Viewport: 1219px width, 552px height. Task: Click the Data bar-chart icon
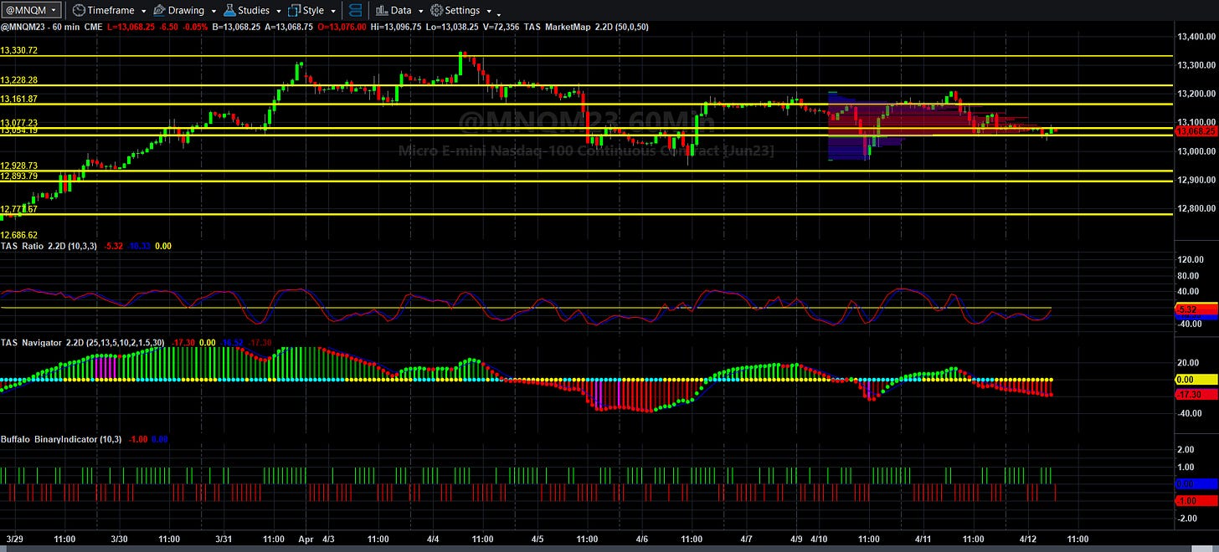[381, 10]
